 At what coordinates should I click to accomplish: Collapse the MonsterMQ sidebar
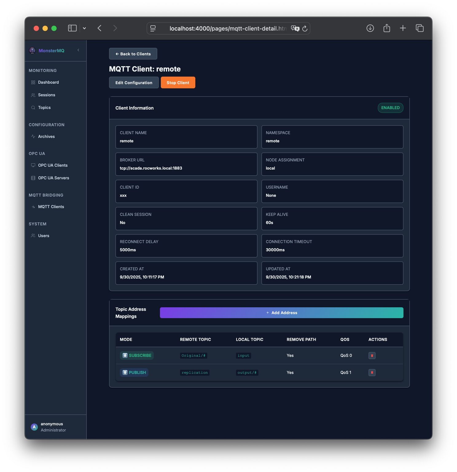click(x=78, y=50)
